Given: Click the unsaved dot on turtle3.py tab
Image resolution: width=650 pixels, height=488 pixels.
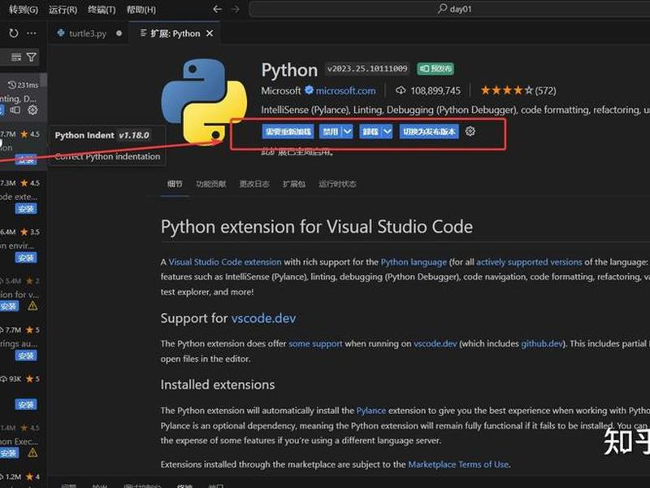Looking at the screenshot, I should point(119,33).
